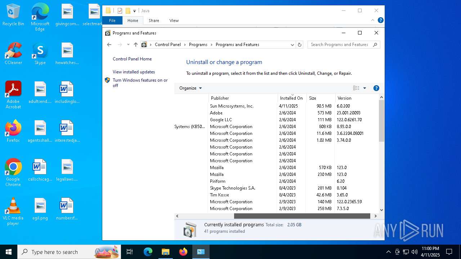Image resolution: width=461 pixels, height=259 pixels.
Task: Switch to the View ribbon tab
Action: pyautogui.click(x=174, y=21)
